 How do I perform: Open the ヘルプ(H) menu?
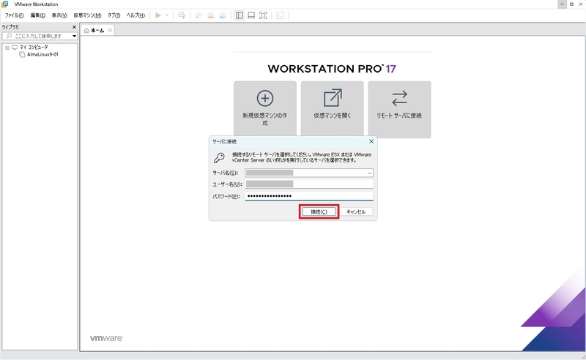(x=136, y=15)
